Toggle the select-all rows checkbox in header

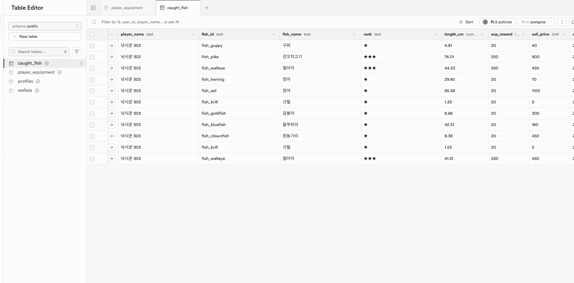click(x=92, y=35)
